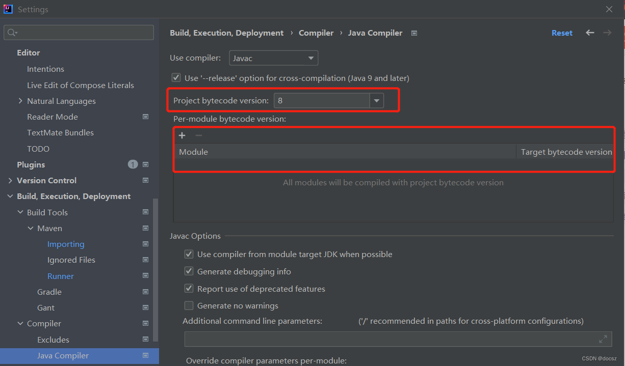This screenshot has height=366, width=625.
Task: Disable the '--release' option for cross-compilation
Action: [x=176, y=78]
